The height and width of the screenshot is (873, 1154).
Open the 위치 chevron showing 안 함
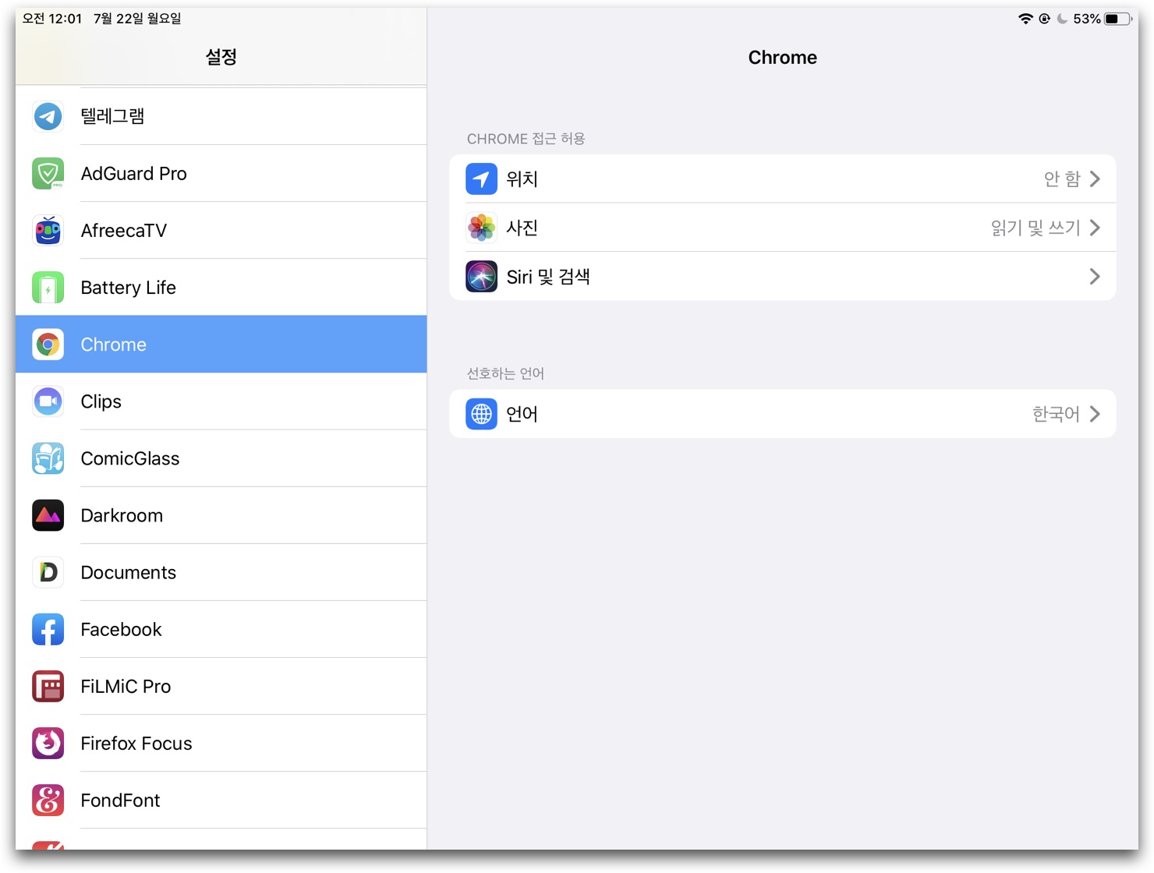tap(1095, 179)
